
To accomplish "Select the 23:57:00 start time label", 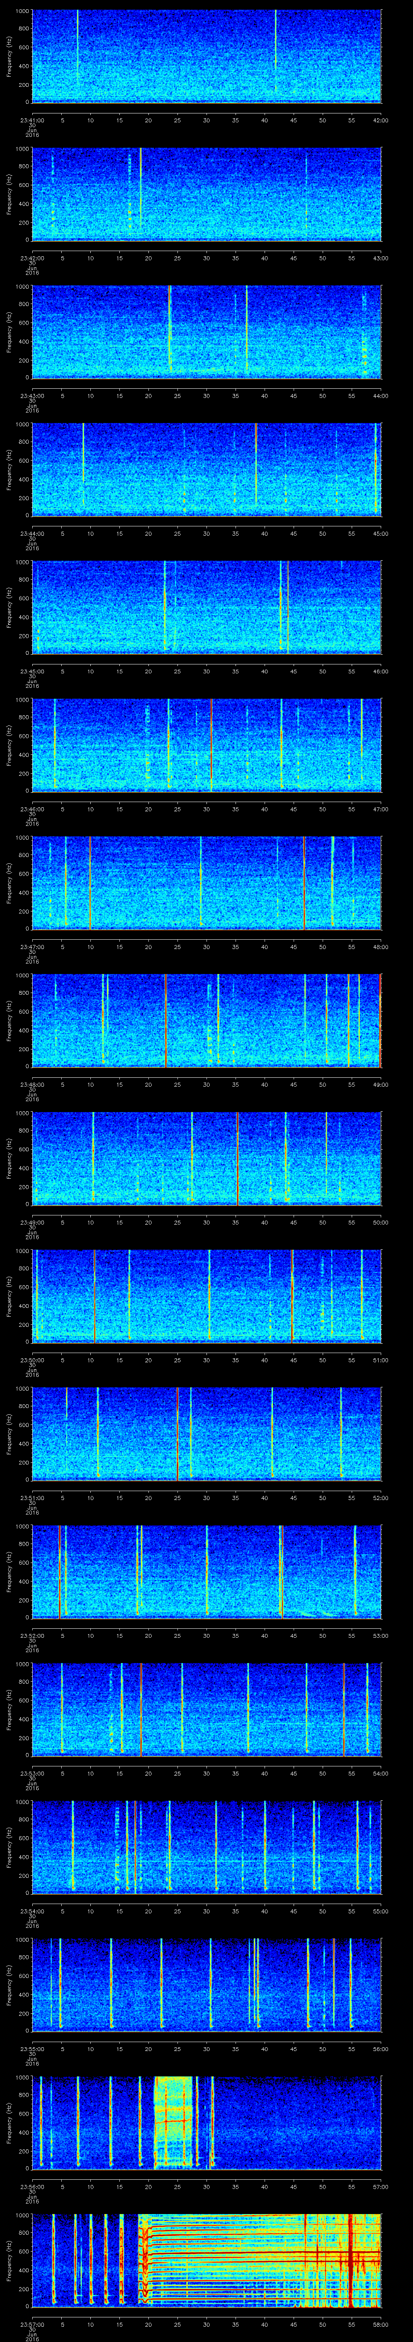I will coord(33,2324).
